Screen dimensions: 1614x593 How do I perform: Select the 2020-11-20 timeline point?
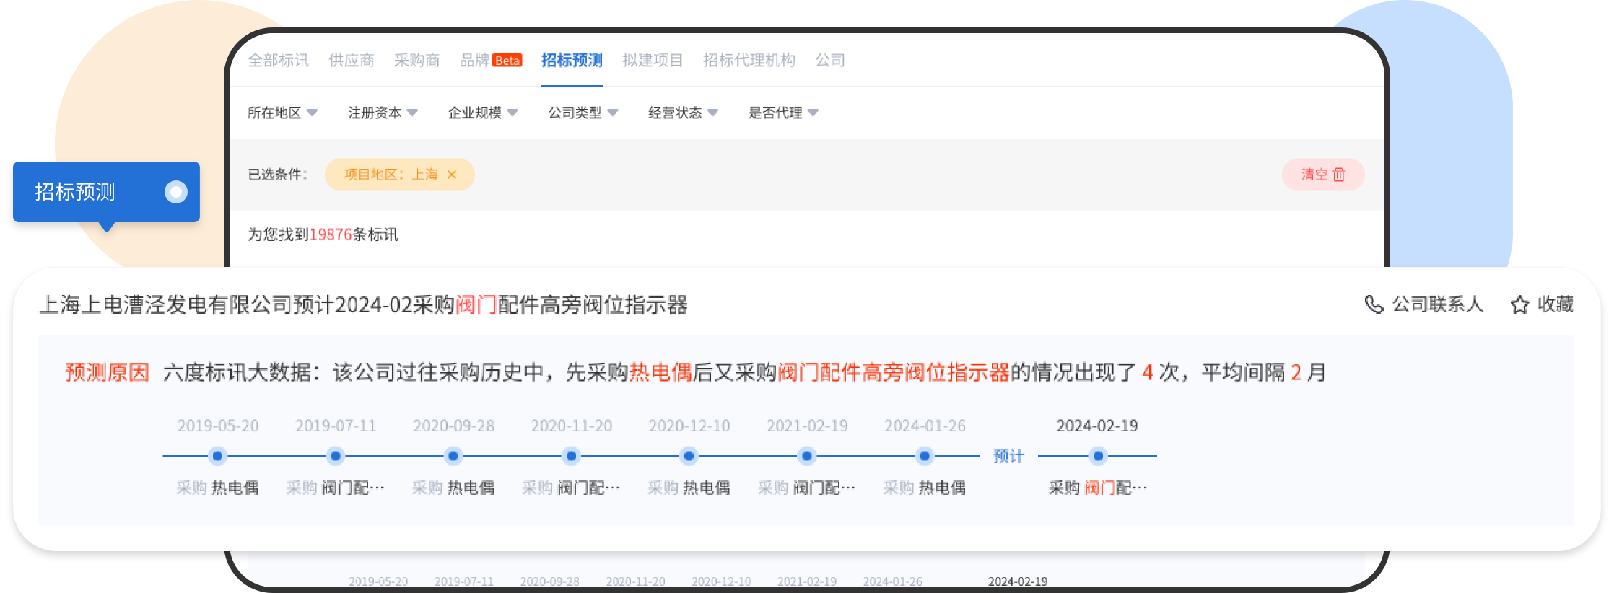[x=571, y=456]
